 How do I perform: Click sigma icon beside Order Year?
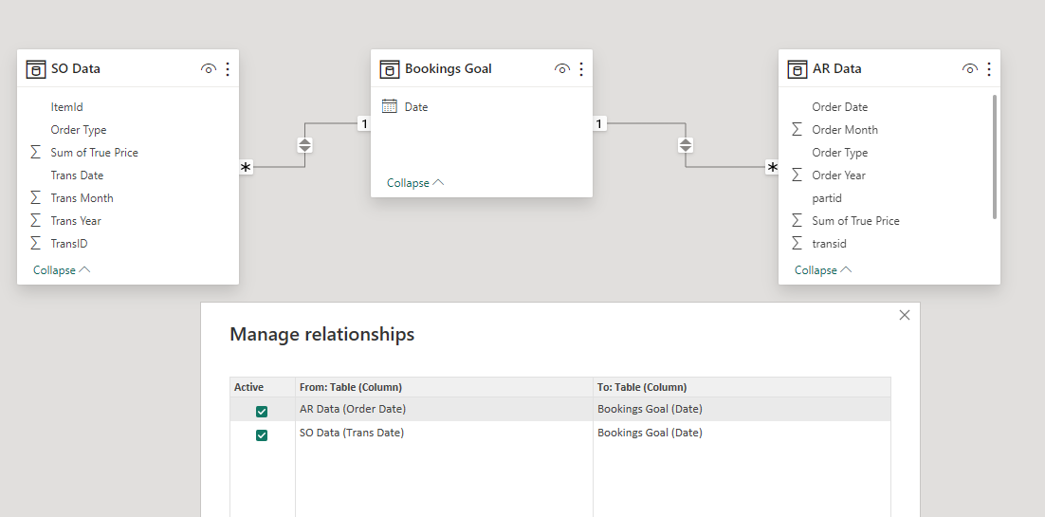797,175
